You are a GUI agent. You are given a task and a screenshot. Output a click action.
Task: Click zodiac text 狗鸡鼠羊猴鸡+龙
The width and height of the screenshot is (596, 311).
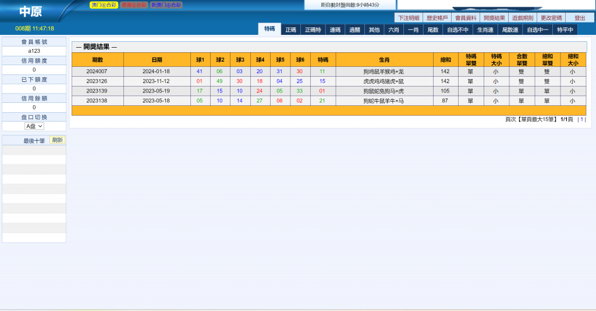[384, 72]
